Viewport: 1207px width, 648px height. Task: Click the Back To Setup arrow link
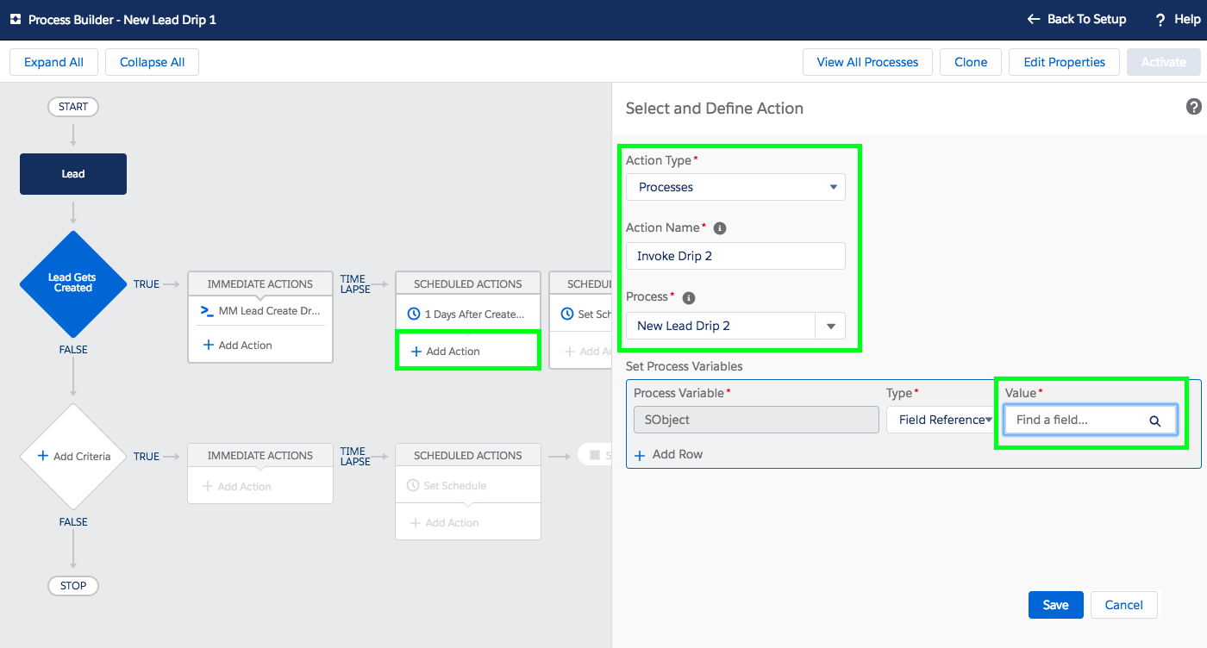[1077, 19]
